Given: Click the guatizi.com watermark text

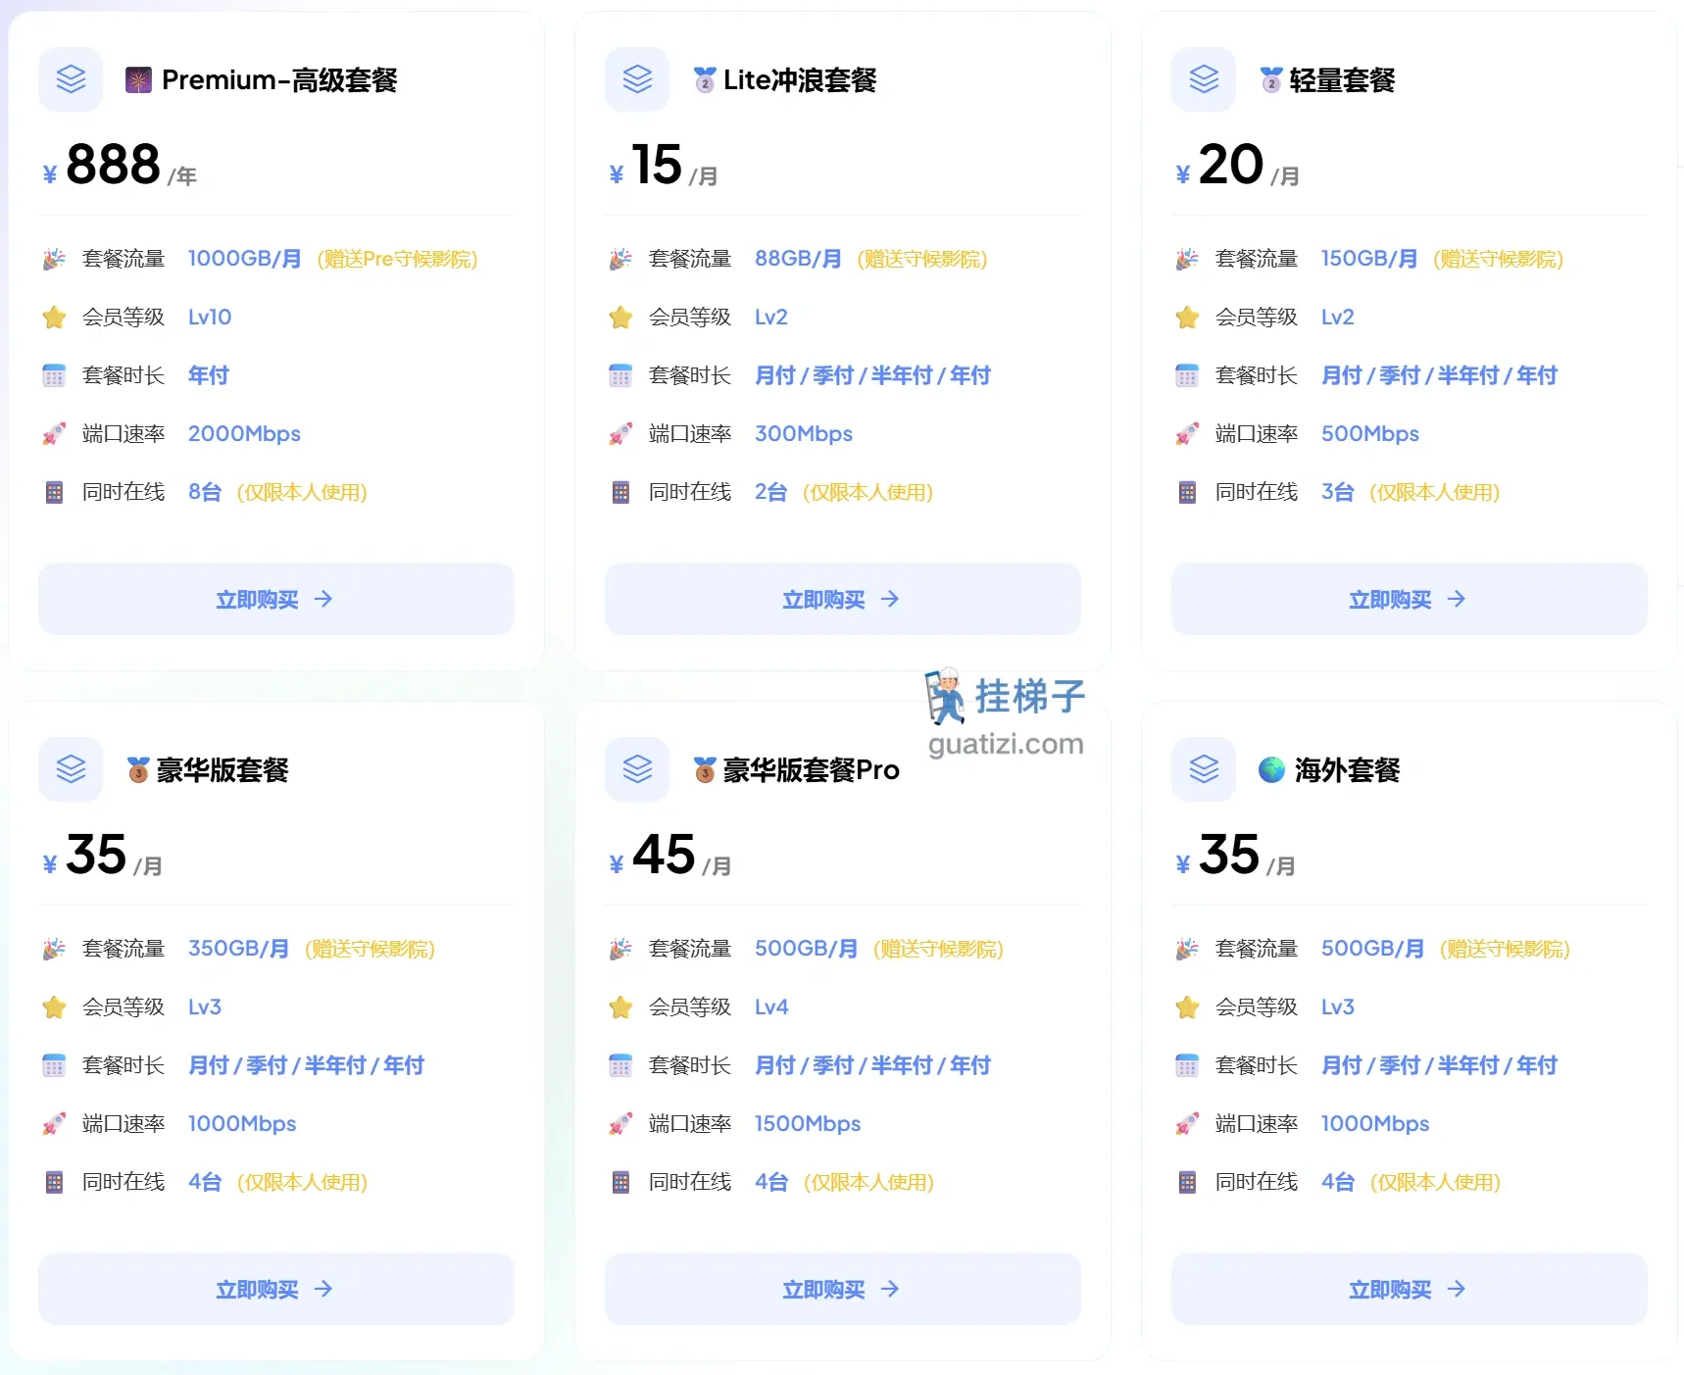Looking at the screenshot, I should coord(1004,744).
